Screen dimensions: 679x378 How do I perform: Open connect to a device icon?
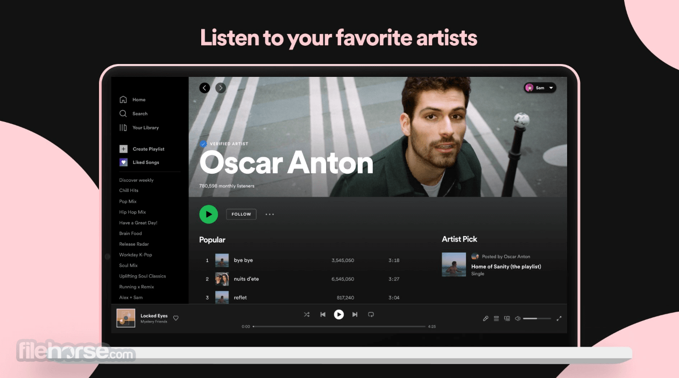[x=507, y=318]
